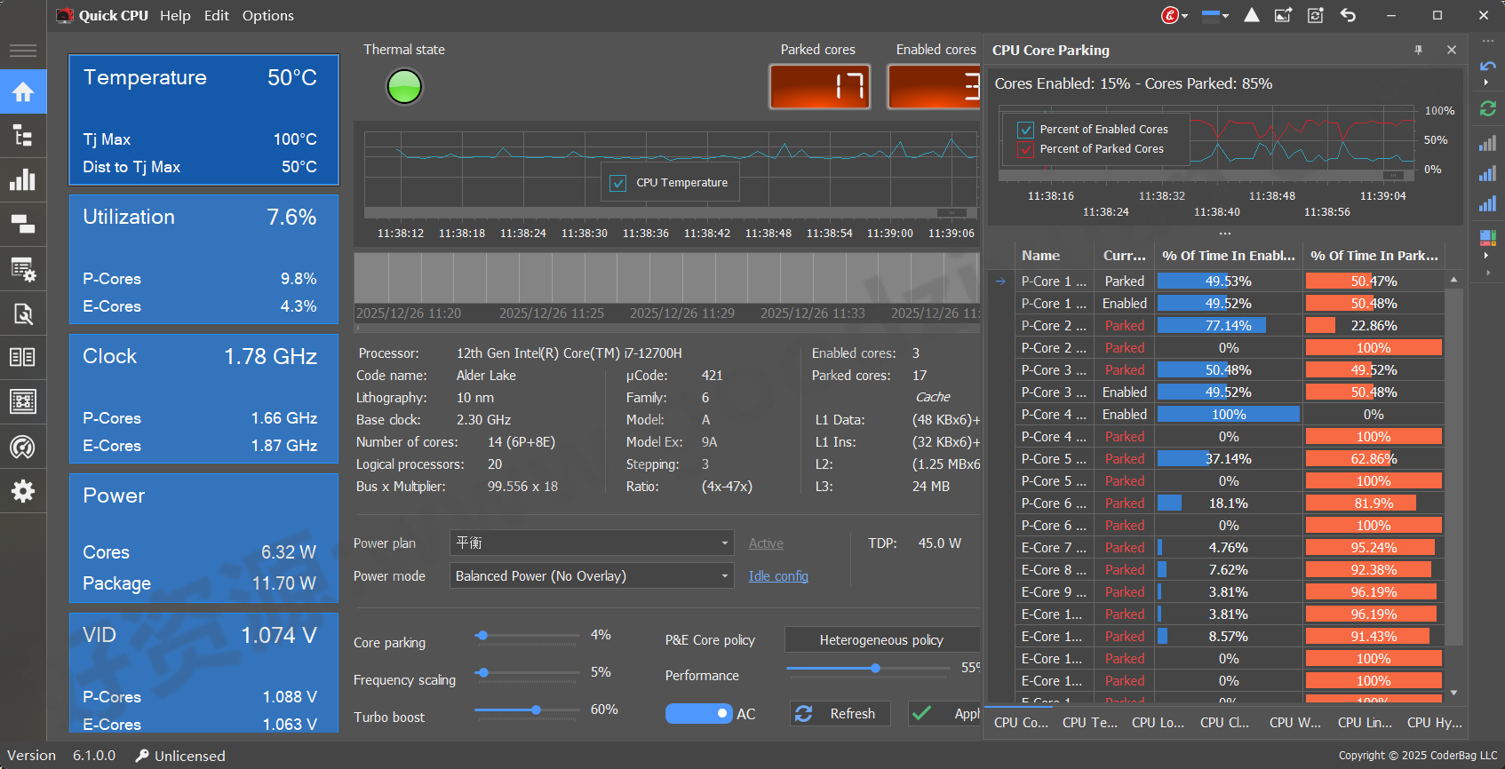Click the Turbo boost slider handle
Screen dimensions: 1505x769
pyautogui.click(x=536, y=710)
